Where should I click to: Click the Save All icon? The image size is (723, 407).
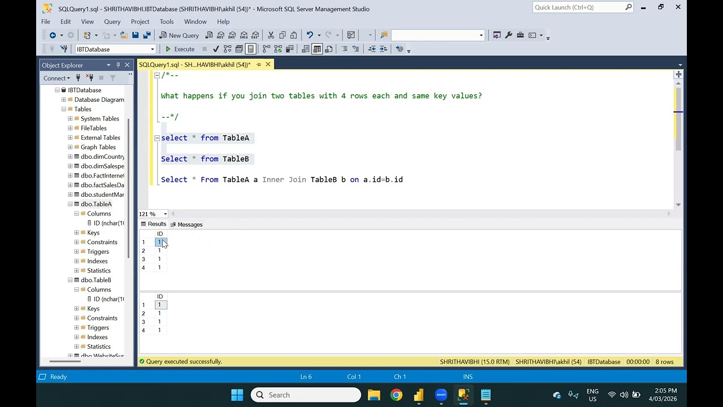click(147, 35)
